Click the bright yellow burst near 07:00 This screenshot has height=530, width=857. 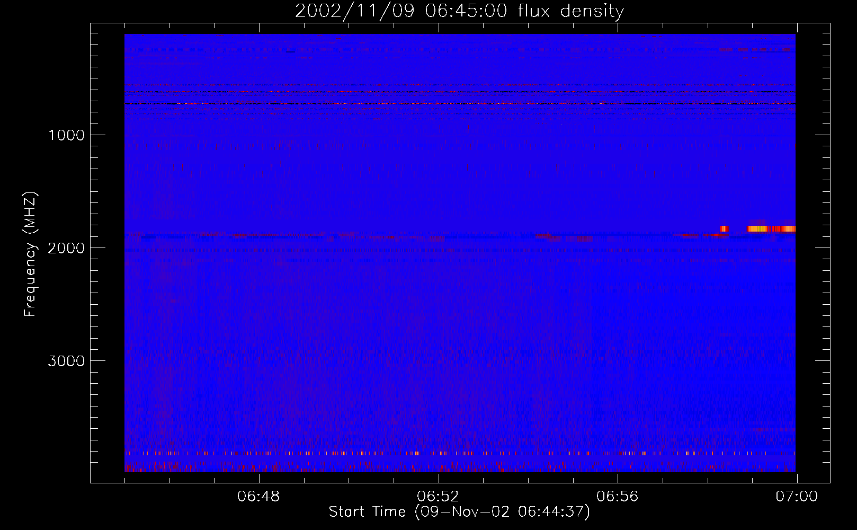click(771, 228)
